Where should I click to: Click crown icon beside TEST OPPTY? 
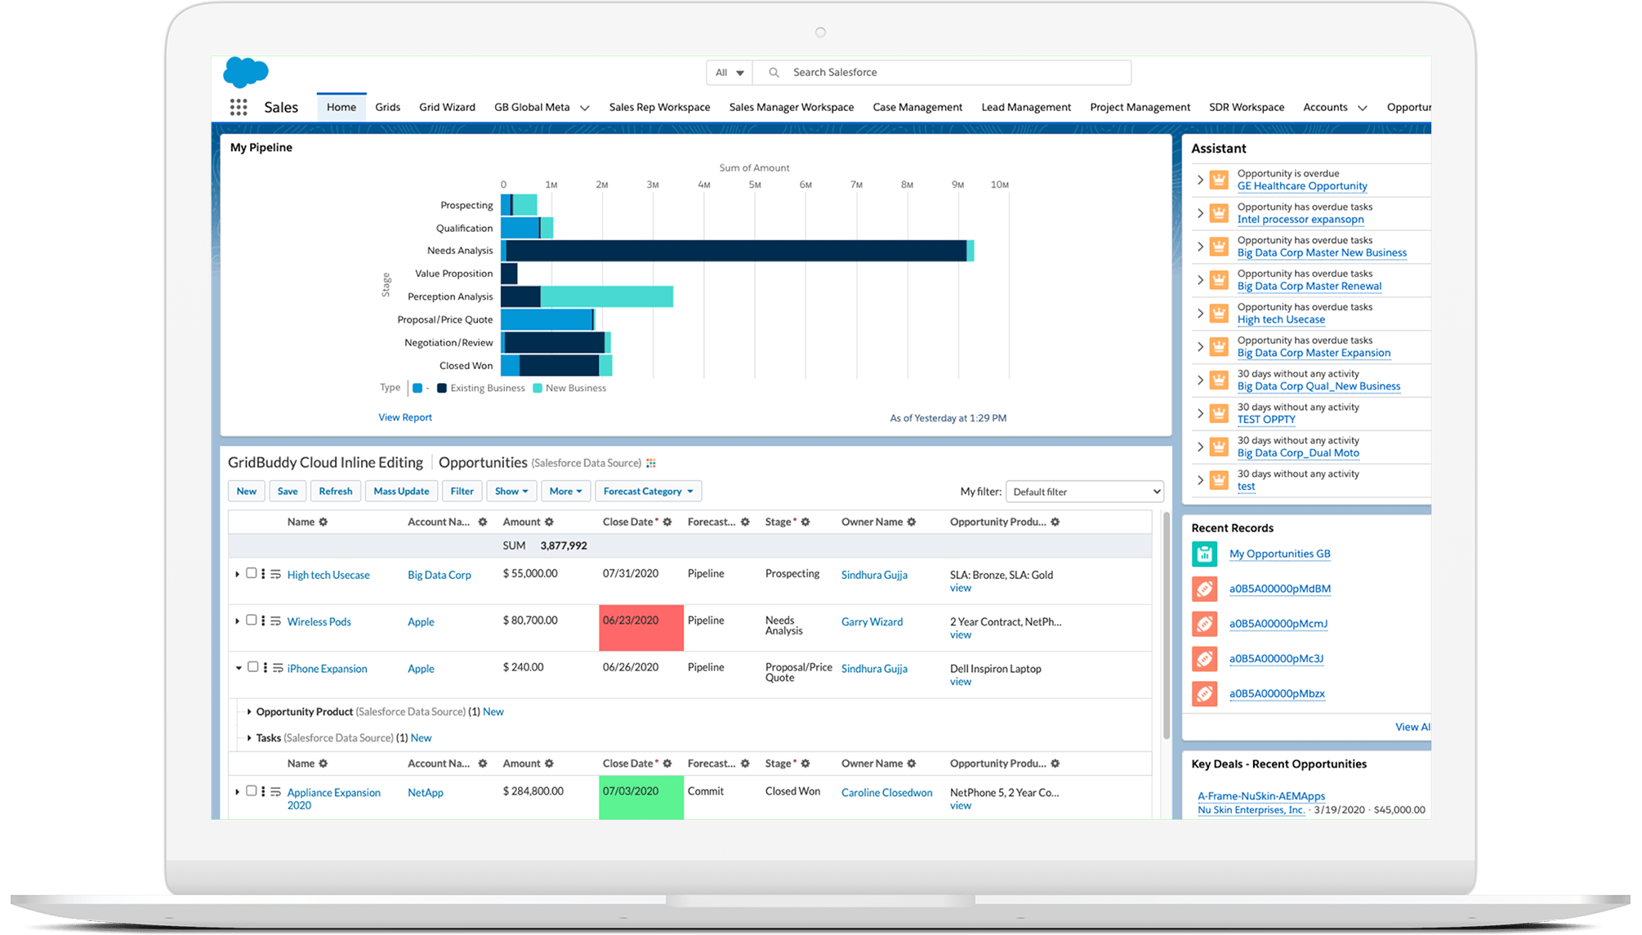click(1219, 413)
